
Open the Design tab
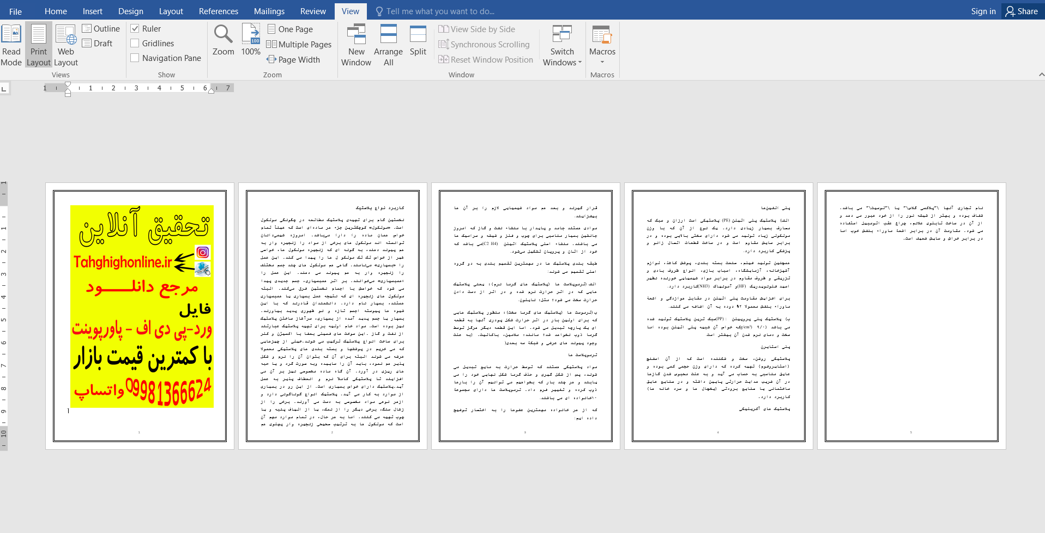(131, 11)
